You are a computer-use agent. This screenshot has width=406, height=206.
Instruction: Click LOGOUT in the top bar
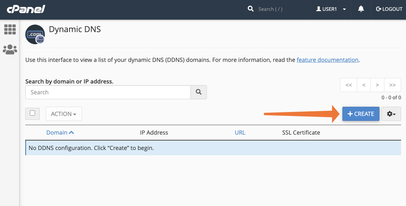click(389, 9)
